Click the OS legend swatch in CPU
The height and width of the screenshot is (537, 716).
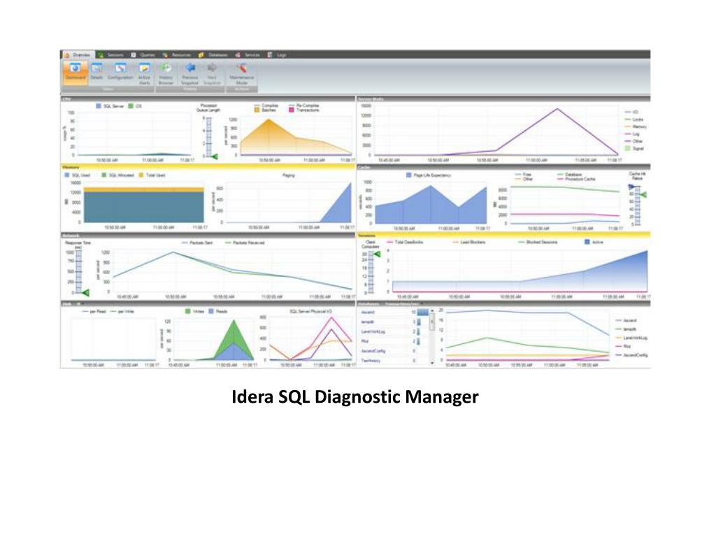(x=131, y=106)
